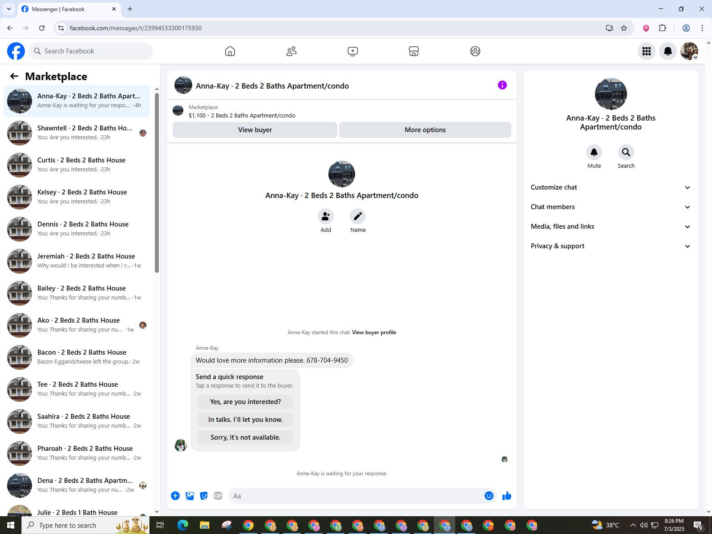Send 'Sorry, it's not available.' response
The height and width of the screenshot is (534, 712).
[x=245, y=437]
